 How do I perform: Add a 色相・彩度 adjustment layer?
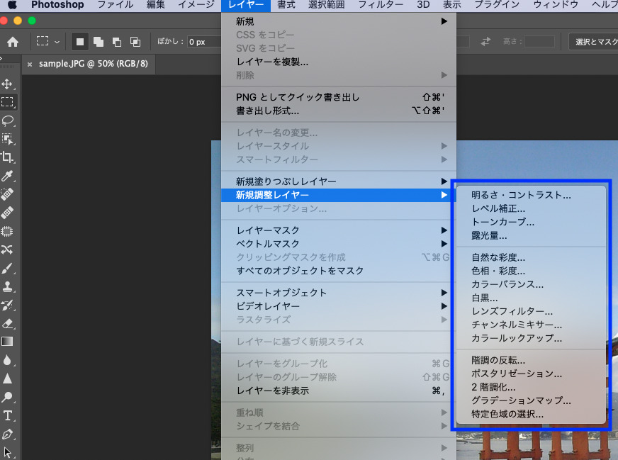531,271
